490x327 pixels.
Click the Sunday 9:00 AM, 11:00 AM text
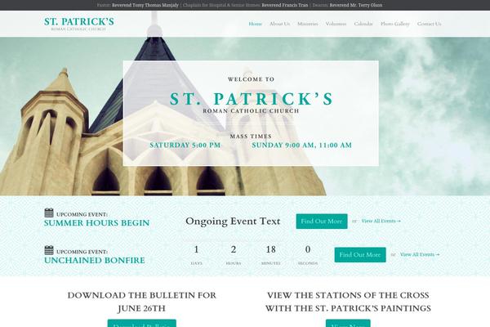pyautogui.click(x=302, y=146)
